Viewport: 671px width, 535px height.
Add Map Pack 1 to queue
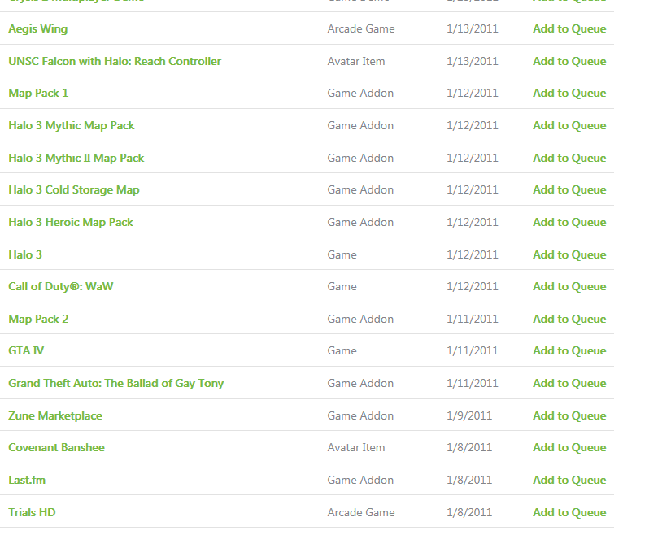(x=569, y=93)
